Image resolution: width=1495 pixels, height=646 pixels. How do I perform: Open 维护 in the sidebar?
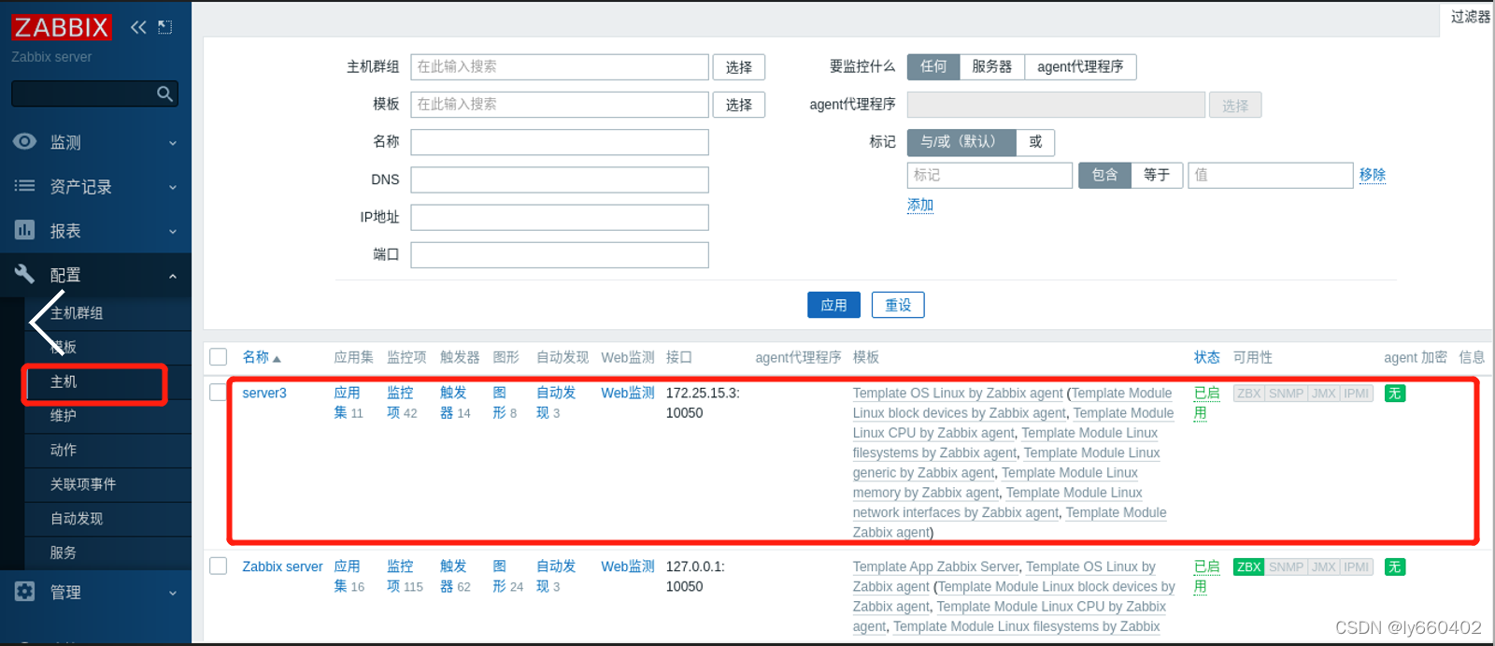[64, 415]
